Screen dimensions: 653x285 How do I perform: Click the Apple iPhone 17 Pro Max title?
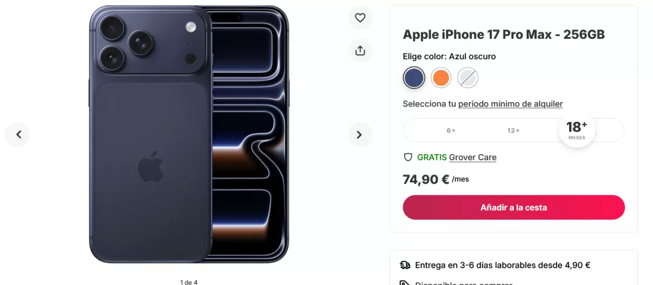pyautogui.click(x=503, y=35)
